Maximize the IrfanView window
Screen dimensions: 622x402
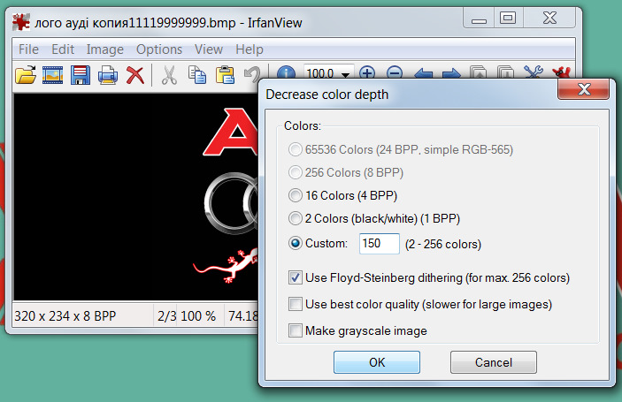508,18
